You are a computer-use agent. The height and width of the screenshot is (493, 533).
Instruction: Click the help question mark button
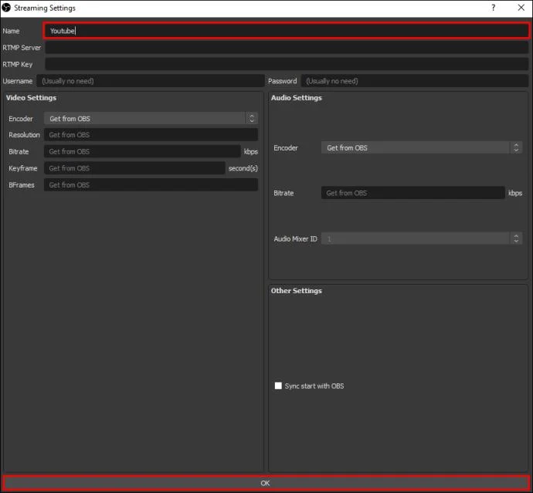pyautogui.click(x=494, y=8)
